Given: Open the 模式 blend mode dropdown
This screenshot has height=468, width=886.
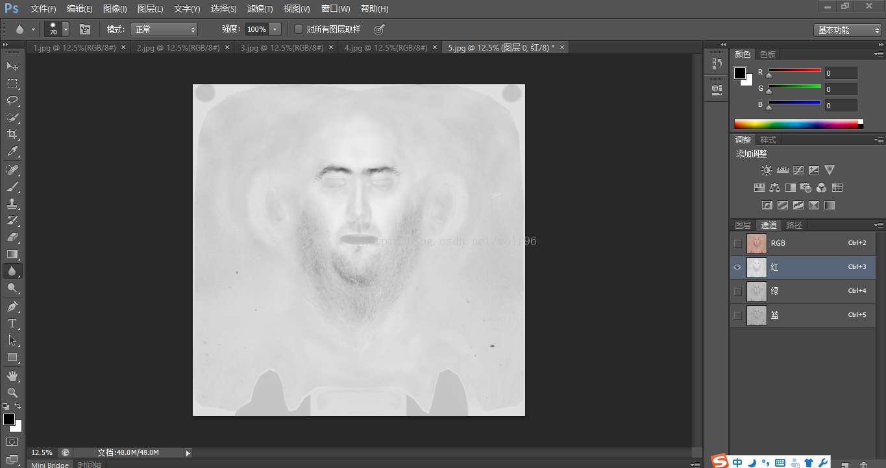Looking at the screenshot, I should 164,29.
